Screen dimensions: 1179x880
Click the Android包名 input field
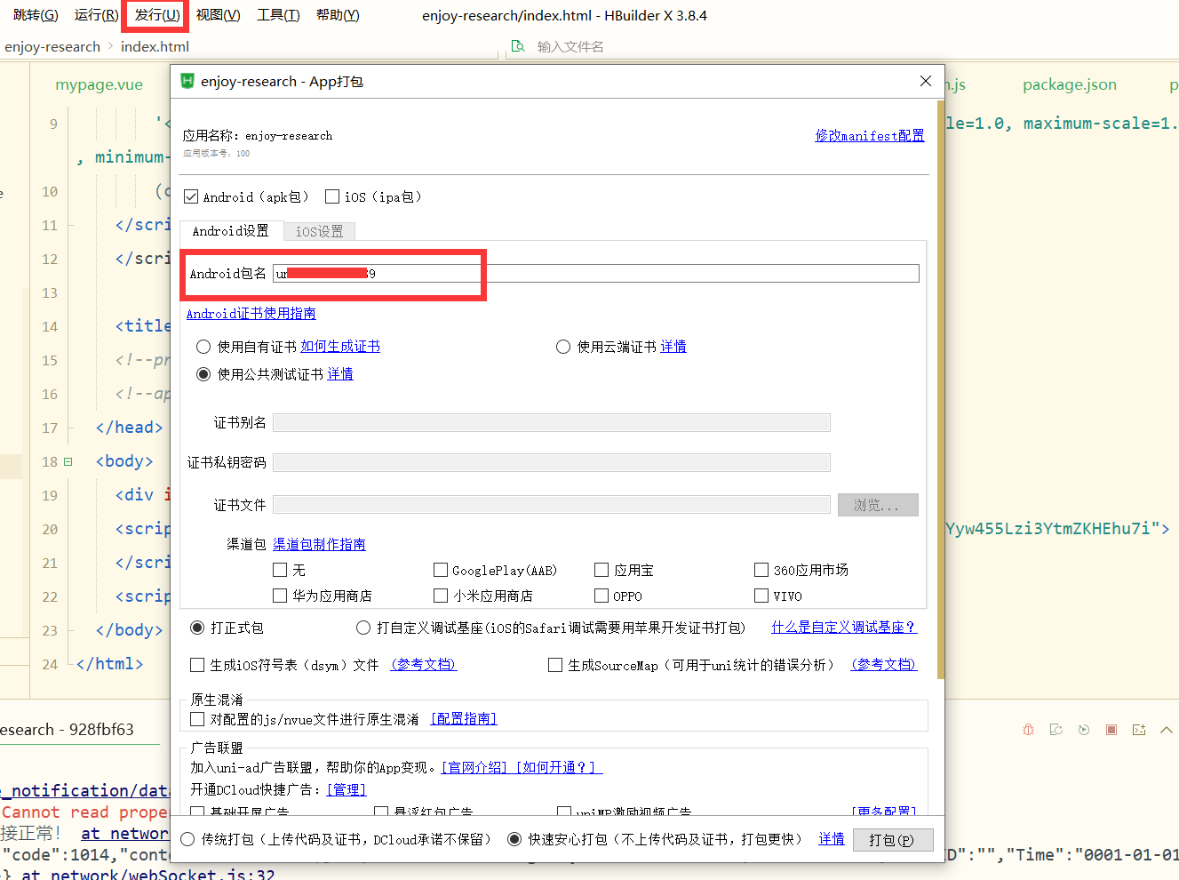[595, 274]
